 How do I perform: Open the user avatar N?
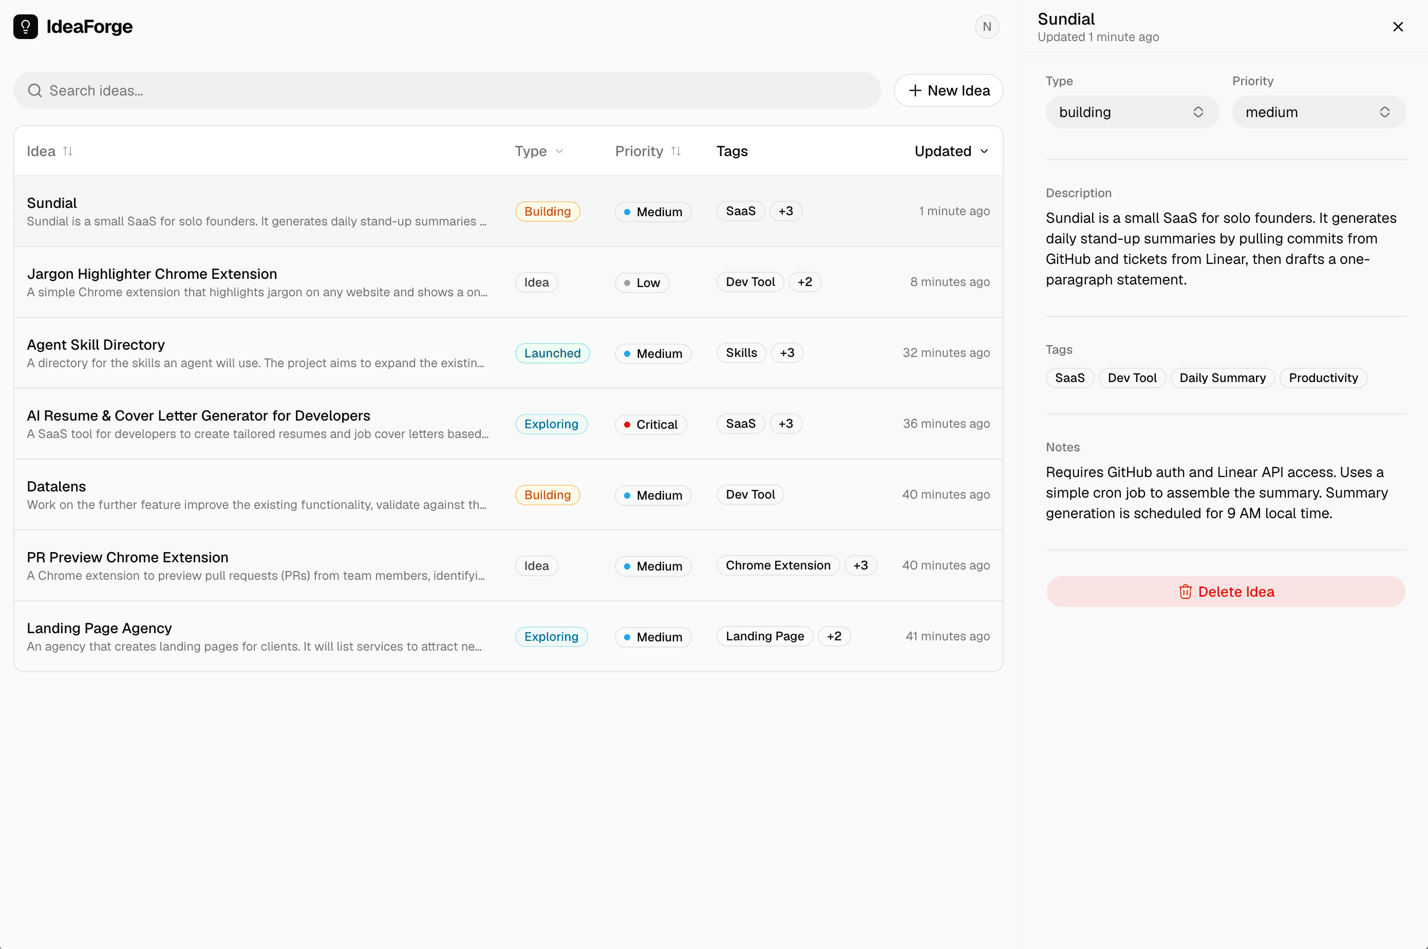(987, 27)
